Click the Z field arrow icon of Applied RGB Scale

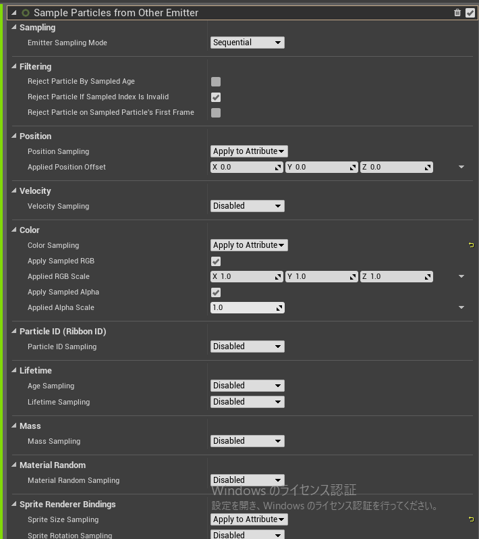428,277
